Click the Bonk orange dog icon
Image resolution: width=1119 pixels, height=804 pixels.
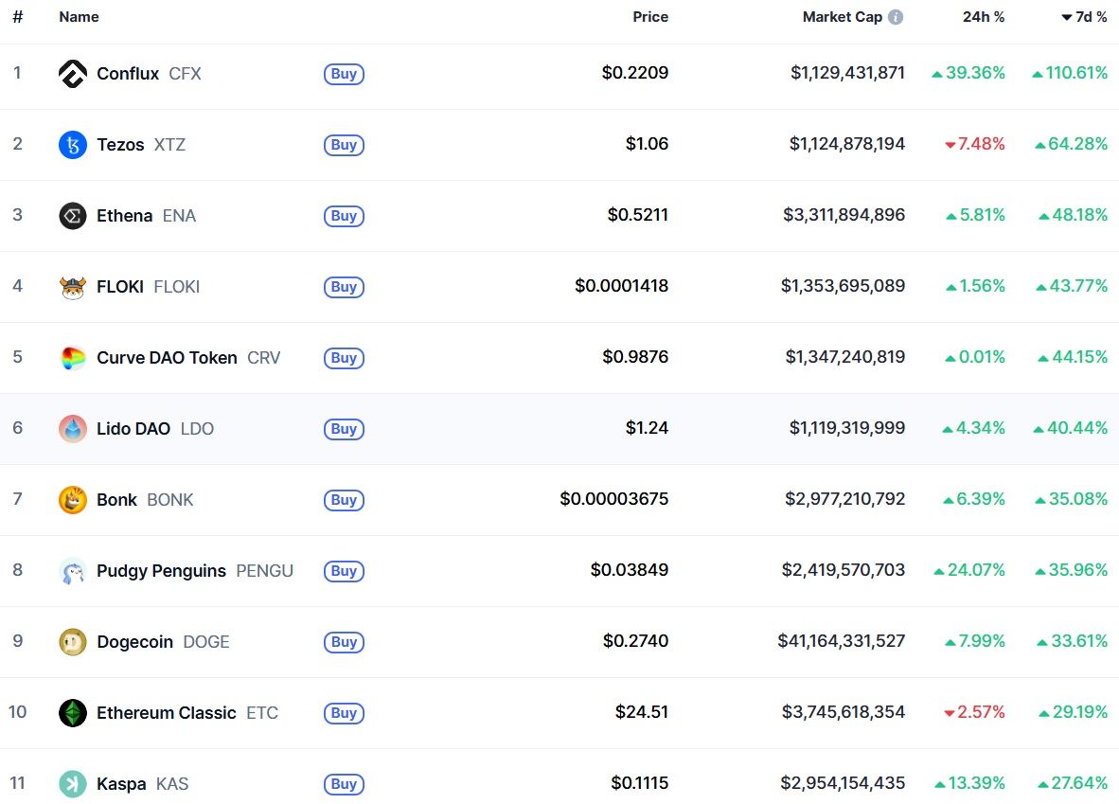[x=72, y=500]
